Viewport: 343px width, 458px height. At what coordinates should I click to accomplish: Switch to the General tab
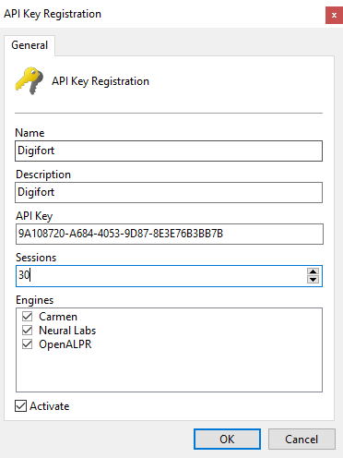(30, 45)
